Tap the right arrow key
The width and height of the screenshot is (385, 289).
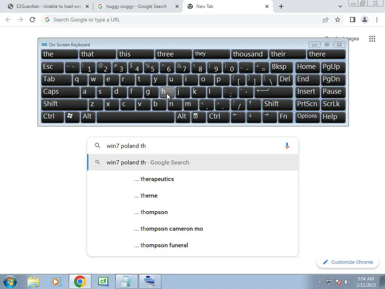tap(270, 117)
